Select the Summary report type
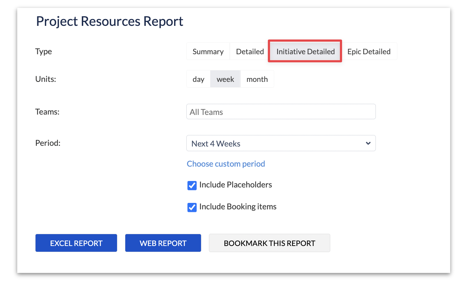 (x=208, y=52)
